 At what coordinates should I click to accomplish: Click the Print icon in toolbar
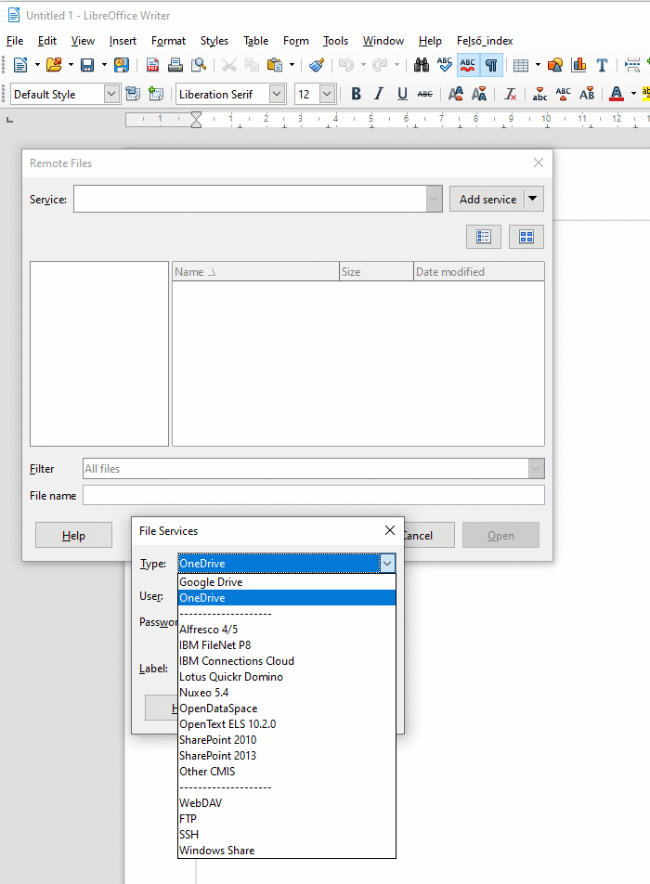175,65
